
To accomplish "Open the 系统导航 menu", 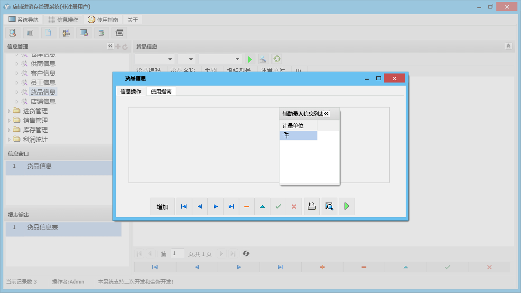I will point(24,20).
